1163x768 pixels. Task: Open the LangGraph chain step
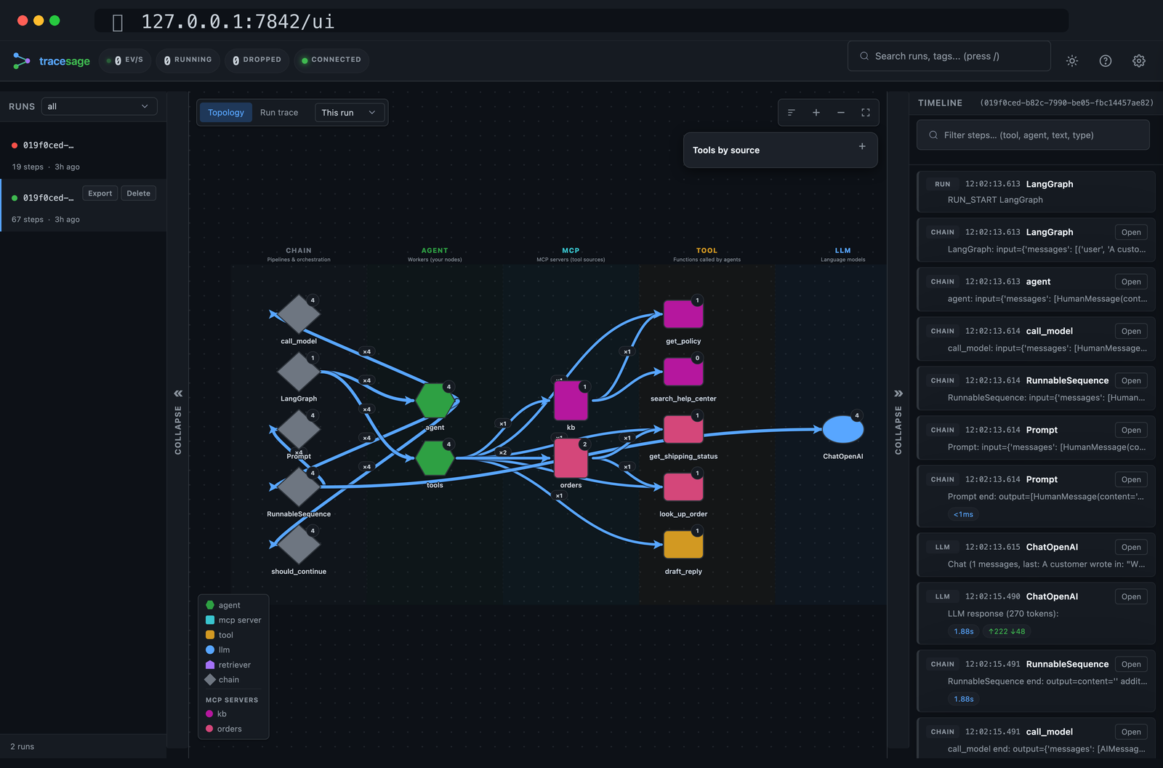[1131, 233]
